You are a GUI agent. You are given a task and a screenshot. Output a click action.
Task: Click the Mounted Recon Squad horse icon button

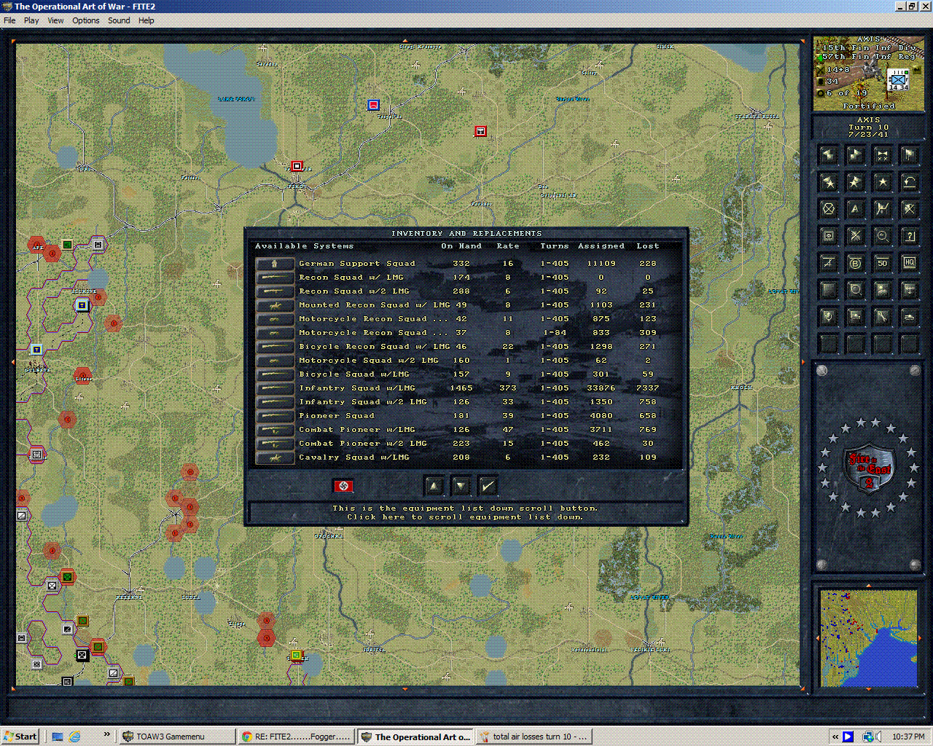click(x=275, y=305)
